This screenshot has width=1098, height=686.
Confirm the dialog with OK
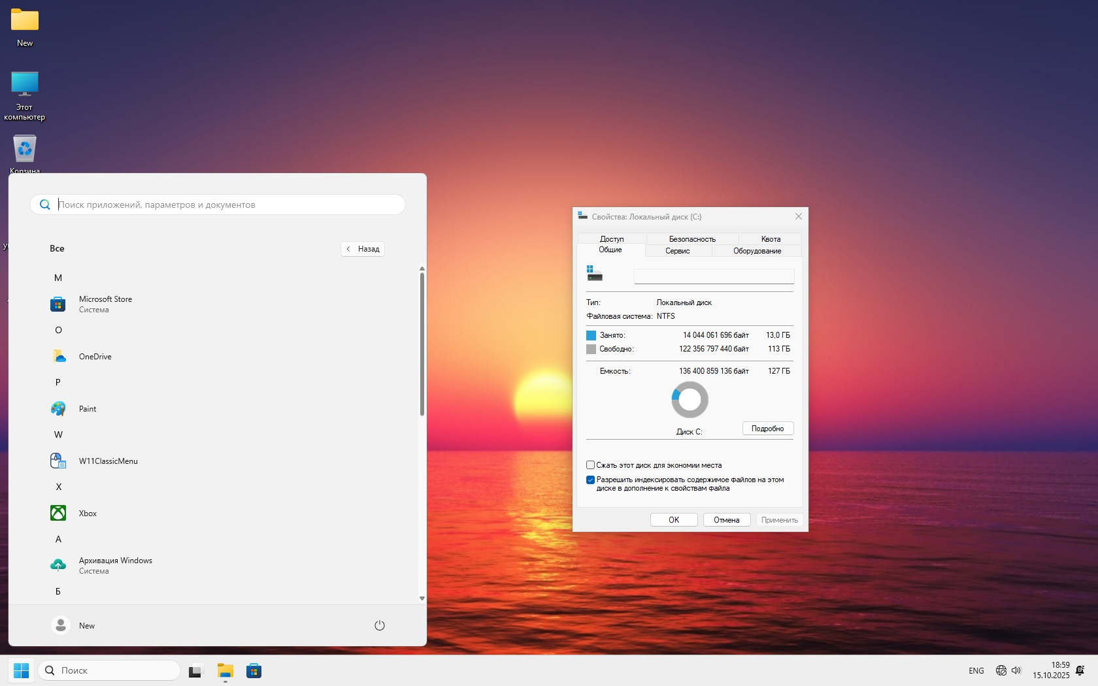674,520
